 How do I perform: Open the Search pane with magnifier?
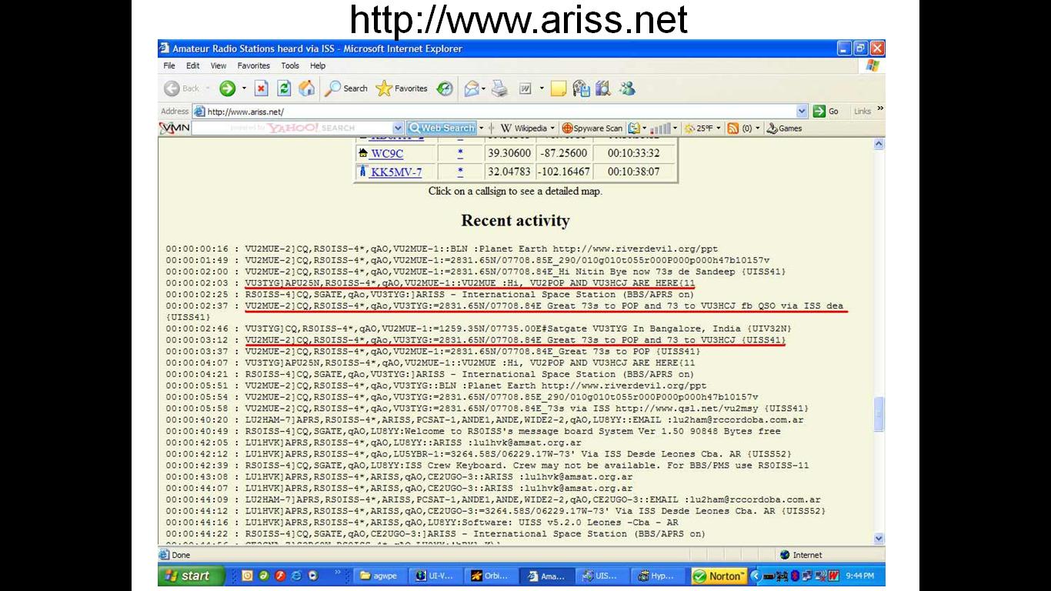point(346,88)
